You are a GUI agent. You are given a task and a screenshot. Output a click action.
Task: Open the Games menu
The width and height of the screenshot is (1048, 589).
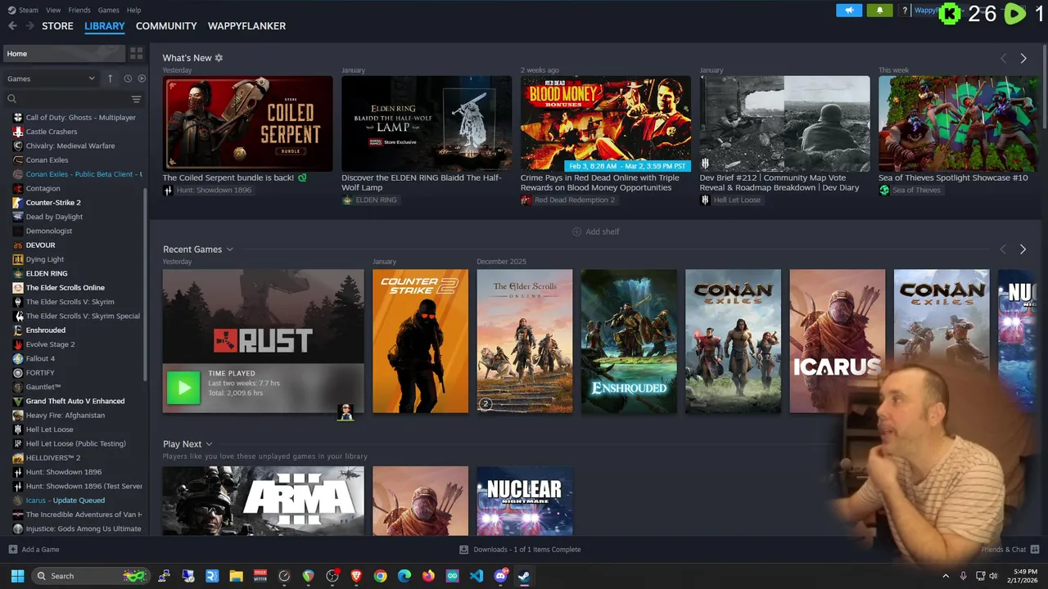tap(108, 10)
